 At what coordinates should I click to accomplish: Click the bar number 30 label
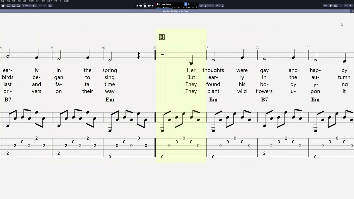pos(308,48)
